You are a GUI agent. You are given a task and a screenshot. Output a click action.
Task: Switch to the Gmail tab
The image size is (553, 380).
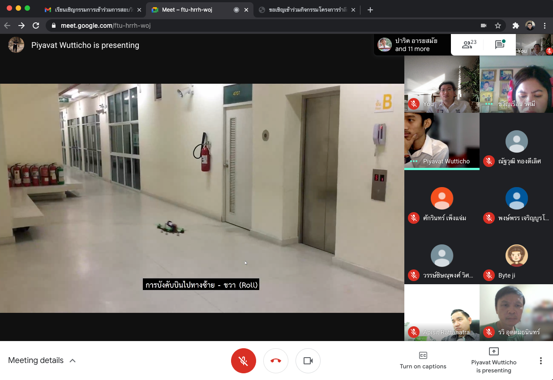[x=93, y=9]
